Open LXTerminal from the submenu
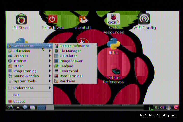This screenshot has height=122, width=183. [75, 71]
